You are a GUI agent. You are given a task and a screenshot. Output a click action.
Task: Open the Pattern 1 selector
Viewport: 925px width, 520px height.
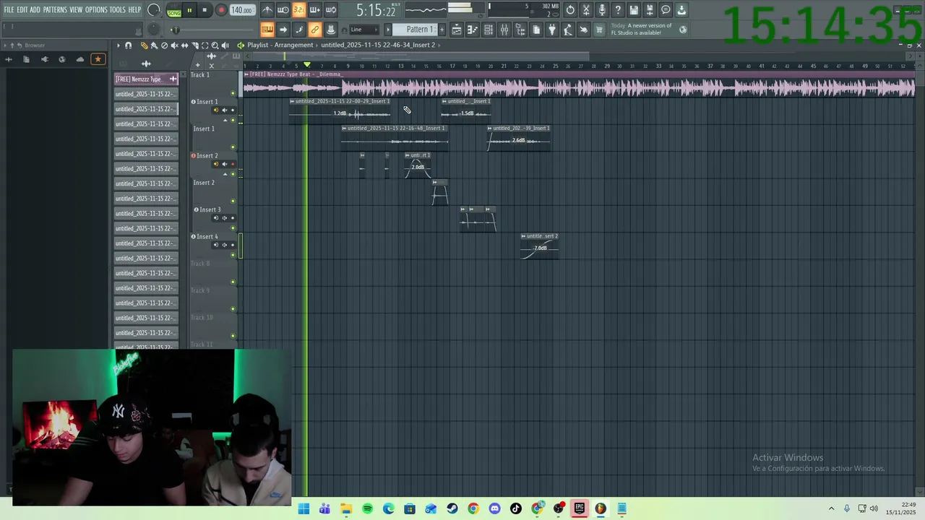tap(417, 30)
